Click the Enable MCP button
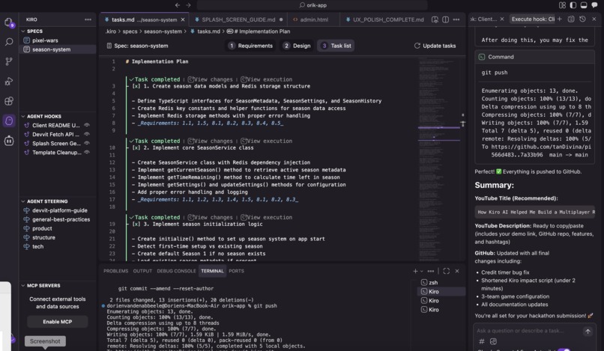The image size is (604, 351). point(58,322)
